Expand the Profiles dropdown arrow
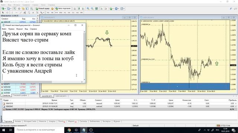 [11, 8]
